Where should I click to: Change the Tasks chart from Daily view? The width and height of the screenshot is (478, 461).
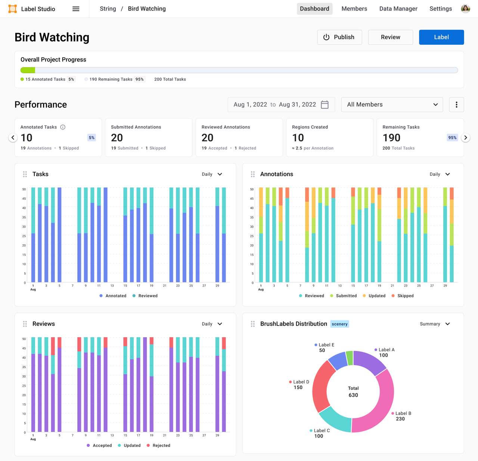tap(212, 174)
